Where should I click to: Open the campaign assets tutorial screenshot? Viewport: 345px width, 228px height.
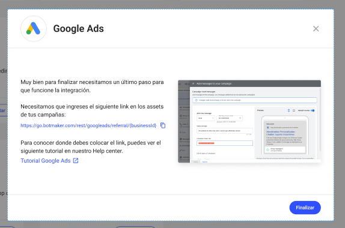click(249, 121)
